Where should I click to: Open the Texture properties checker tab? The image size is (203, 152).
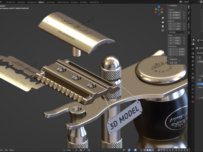click(x=193, y=102)
